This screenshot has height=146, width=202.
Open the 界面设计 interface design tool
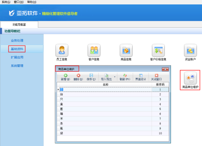[x=141, y=77]
